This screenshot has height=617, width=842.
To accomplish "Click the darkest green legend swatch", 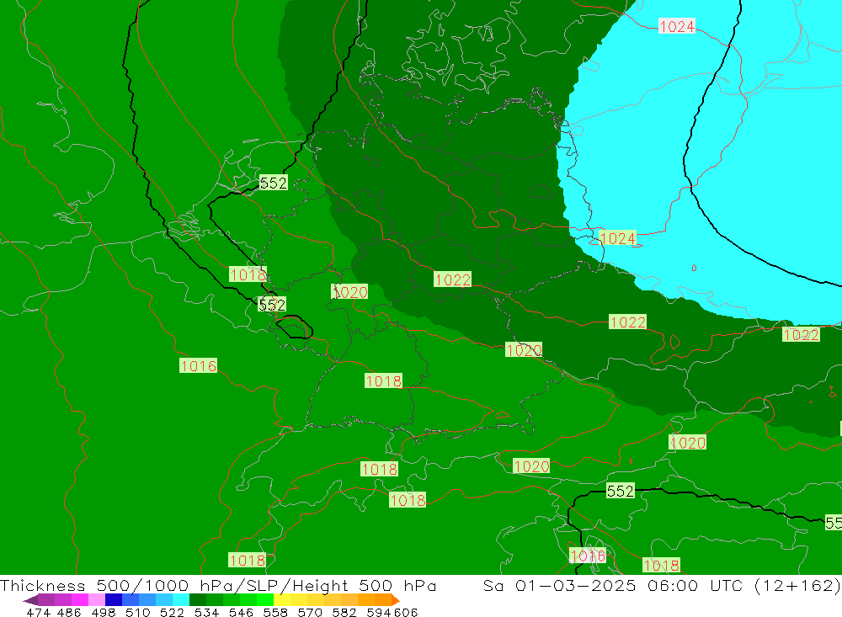I will (198, 600).
